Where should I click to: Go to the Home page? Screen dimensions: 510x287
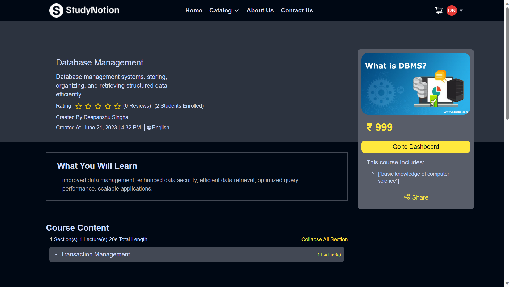tap(194, 11)
